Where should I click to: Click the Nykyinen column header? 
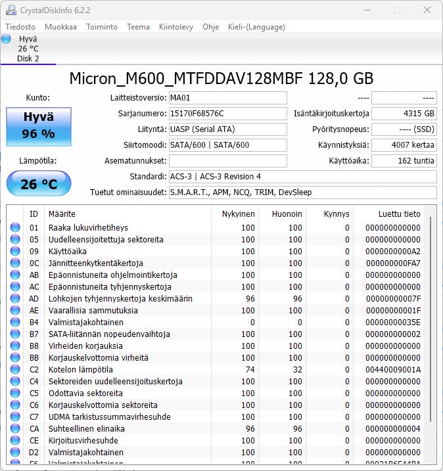(235, 214)
